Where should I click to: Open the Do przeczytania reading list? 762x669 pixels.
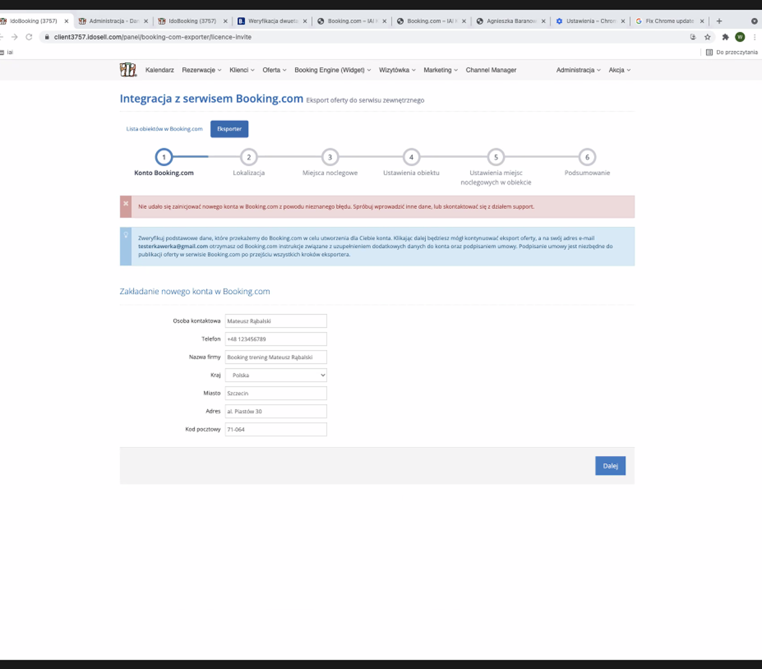point(732,53)
